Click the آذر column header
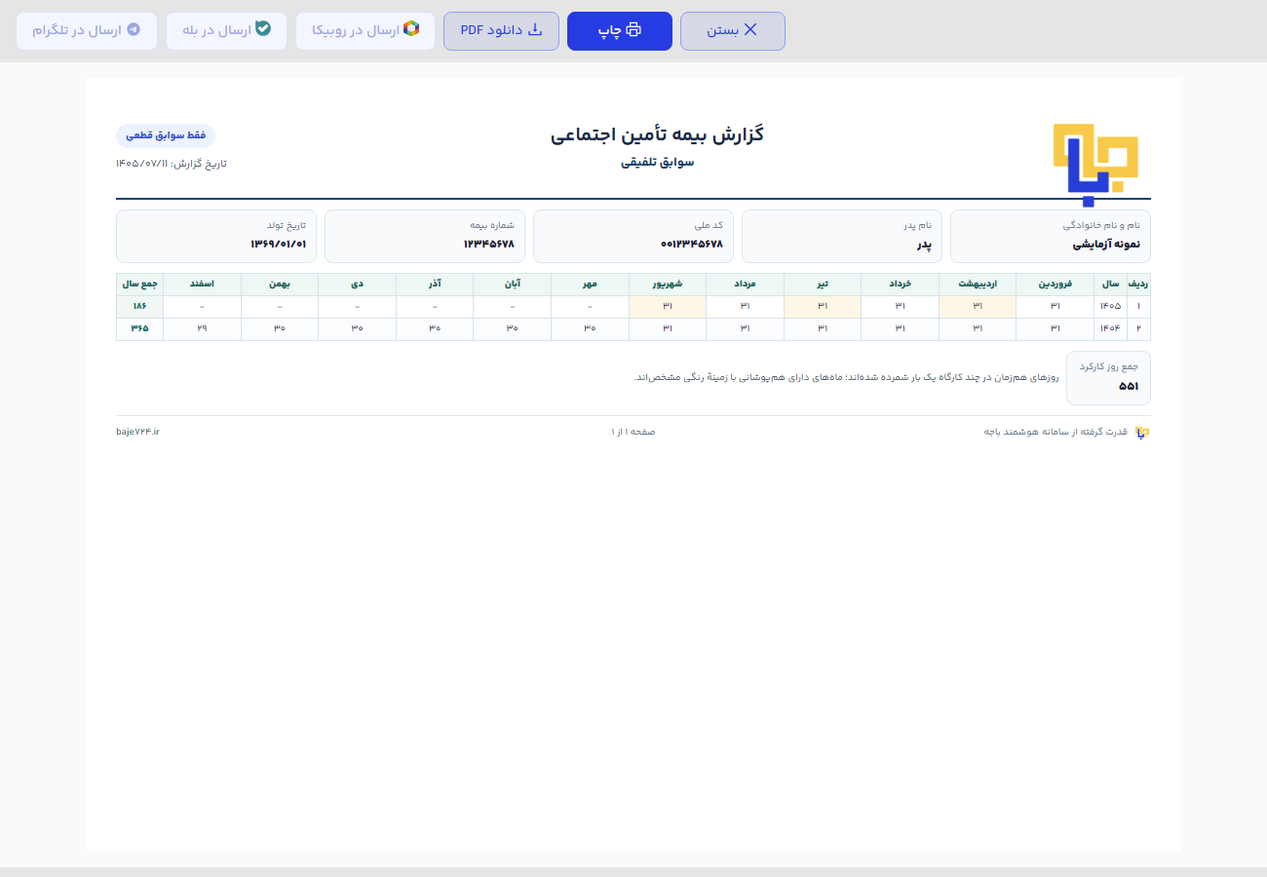This screenshot has height=877, width=1267. [435, 285]
